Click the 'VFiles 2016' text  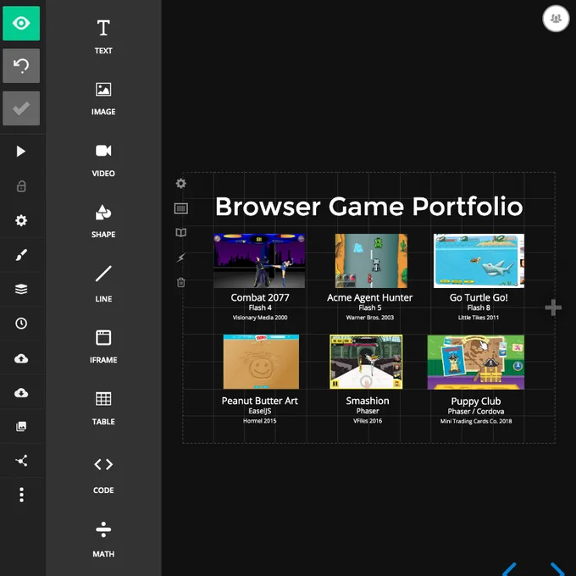click(368, 421)
